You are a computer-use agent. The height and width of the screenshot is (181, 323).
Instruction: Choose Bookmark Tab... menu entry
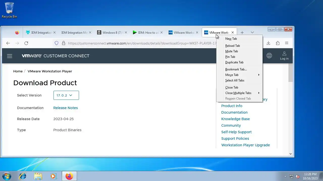pyautogui.click(x=239, y=69)
